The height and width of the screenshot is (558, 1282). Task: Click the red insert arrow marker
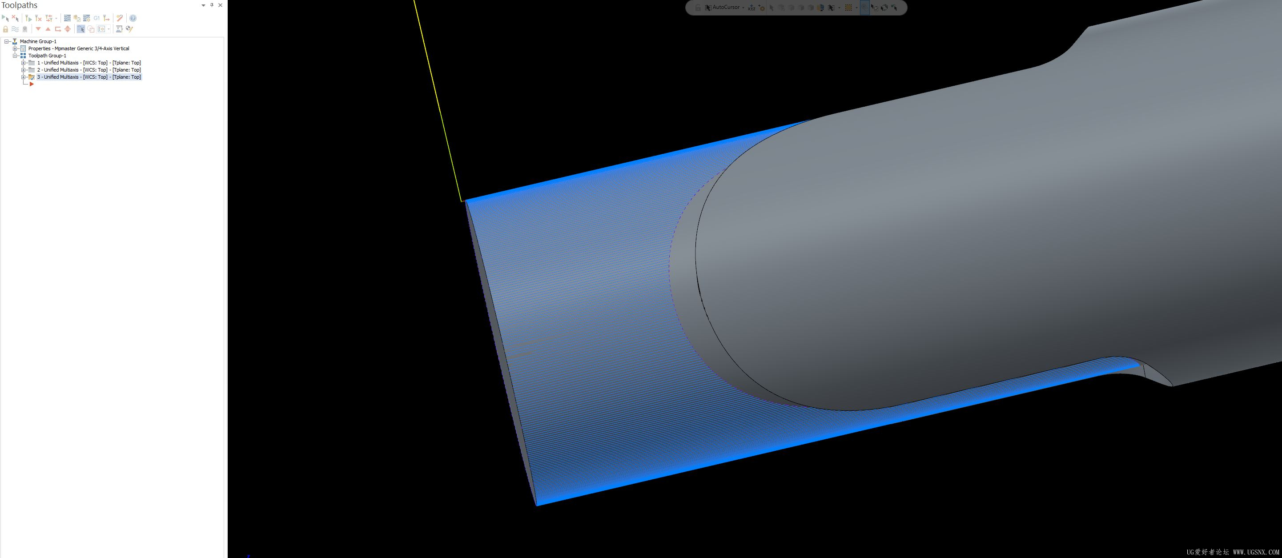click(32, 84)
